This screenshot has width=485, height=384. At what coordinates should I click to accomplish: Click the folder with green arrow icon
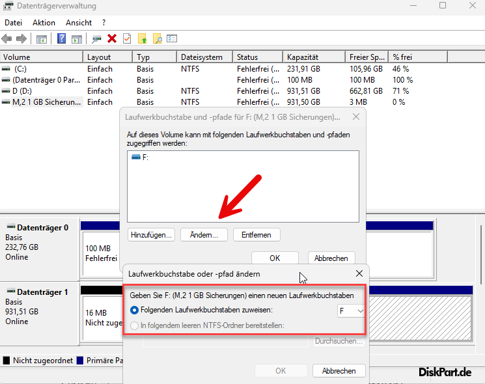coord(142,39)
